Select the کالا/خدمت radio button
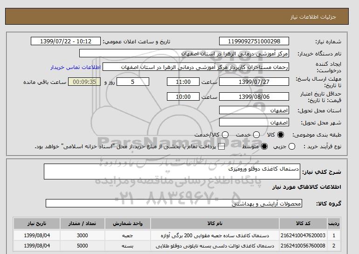 pyautogui.click(x=225, y=135)
